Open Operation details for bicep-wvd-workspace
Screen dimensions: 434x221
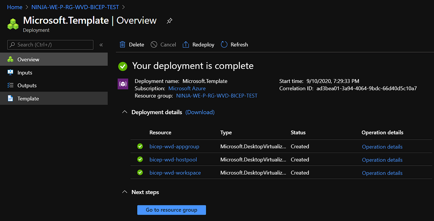click(x=382, y=173)
